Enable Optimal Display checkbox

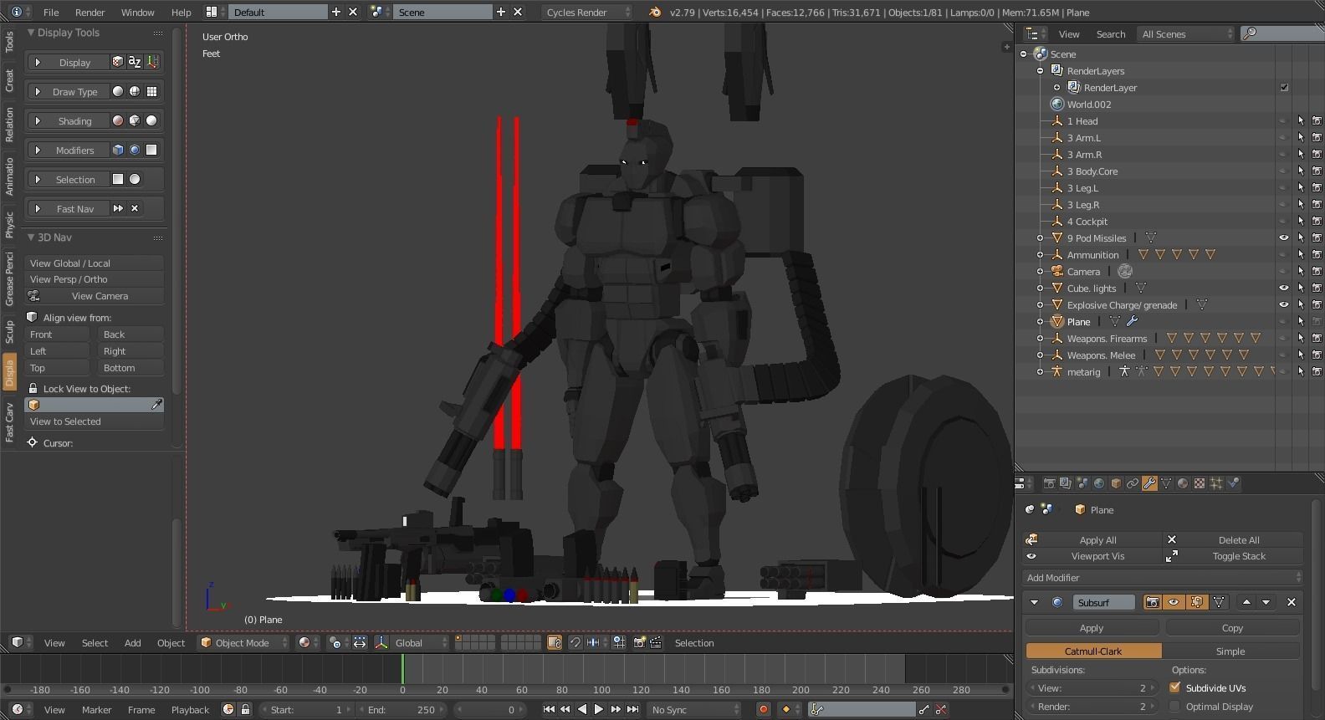(1174, 706)
